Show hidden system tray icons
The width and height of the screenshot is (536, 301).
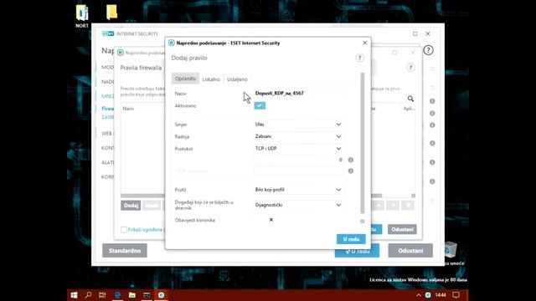pyautogui.click(x=419, y=295)
